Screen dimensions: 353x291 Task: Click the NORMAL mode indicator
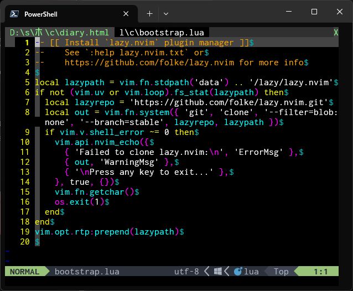point(25,272)
